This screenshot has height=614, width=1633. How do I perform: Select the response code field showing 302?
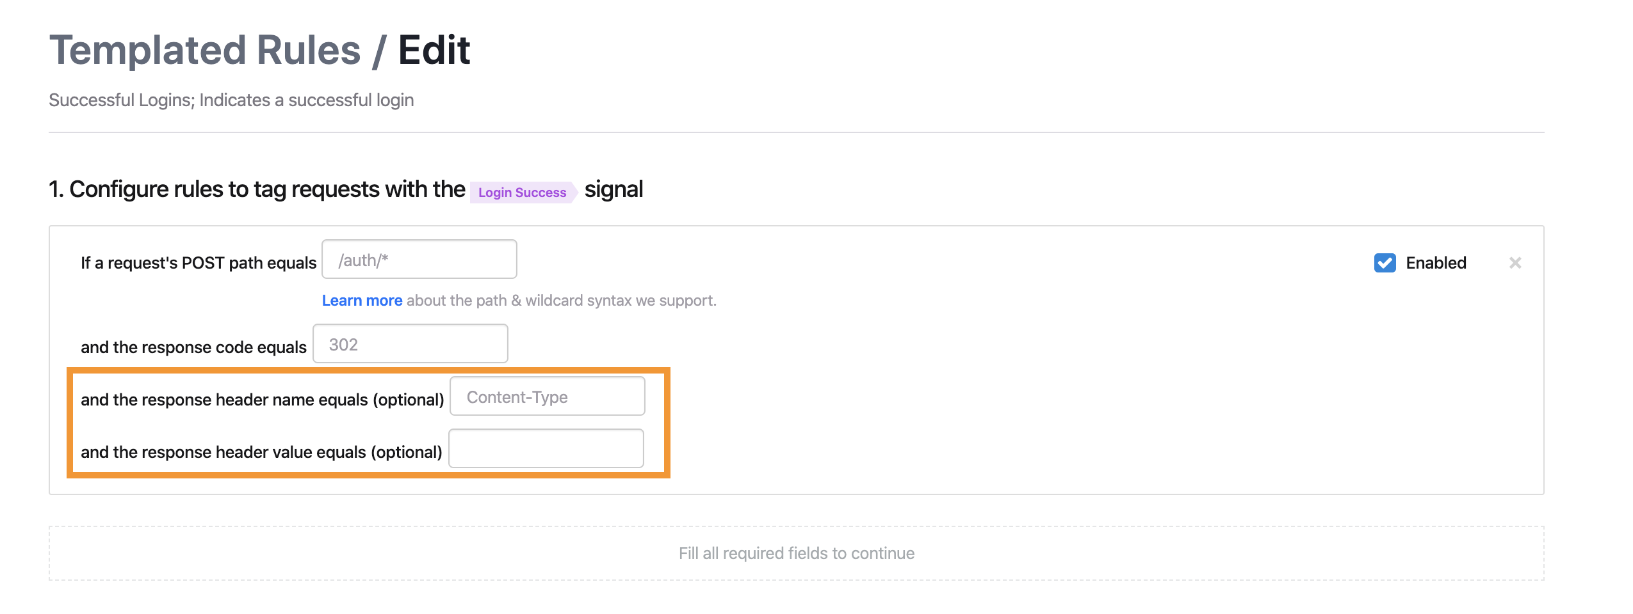(410, 343)
